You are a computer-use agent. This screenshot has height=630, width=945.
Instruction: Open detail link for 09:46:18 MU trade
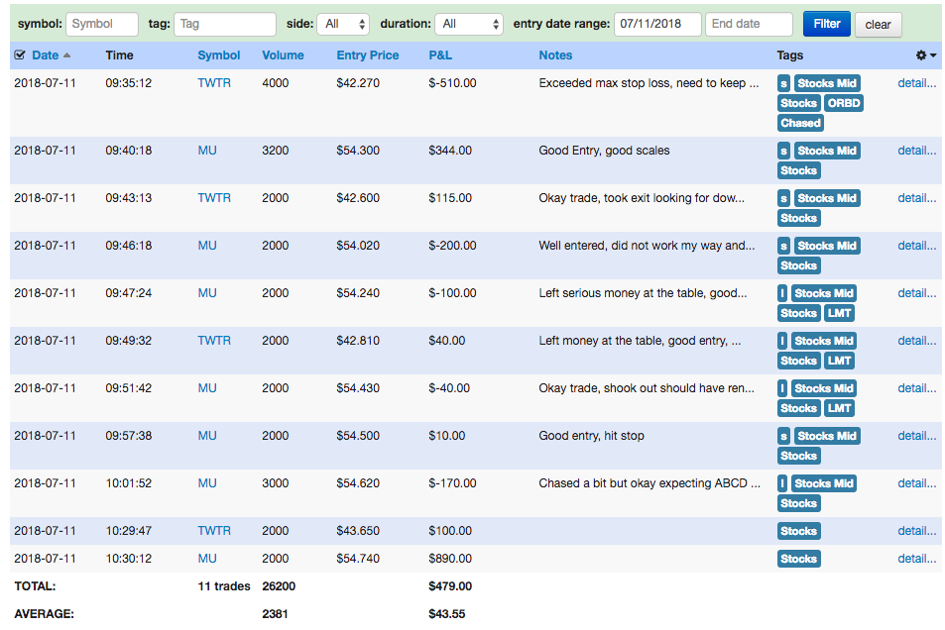click(916, 246)
